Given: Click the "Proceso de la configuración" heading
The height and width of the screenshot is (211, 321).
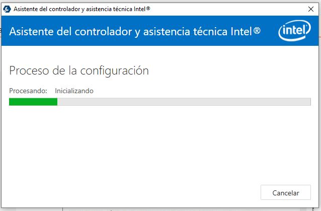Looking at the screenshot, I should point(79,71).
